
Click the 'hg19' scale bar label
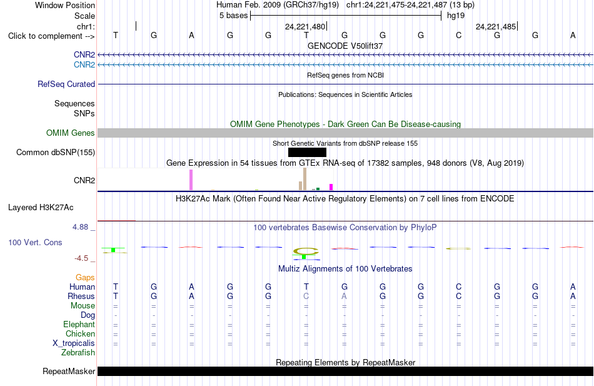pos(456,16)
